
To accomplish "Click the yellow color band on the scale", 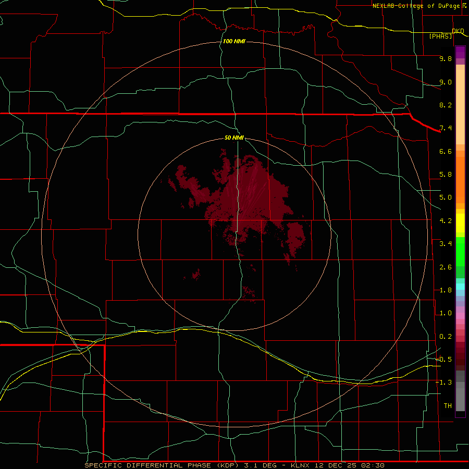I will 460,223.
